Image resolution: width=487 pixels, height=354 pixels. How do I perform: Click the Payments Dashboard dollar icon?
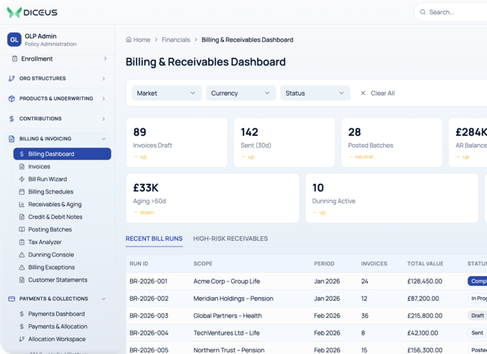tap(22, 314)
